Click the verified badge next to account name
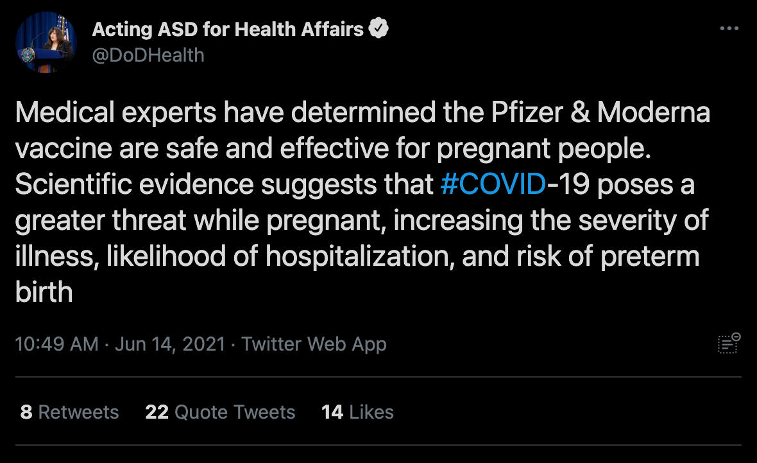Image resolution: width=757 pixels, height=463 pixels. 379,28
